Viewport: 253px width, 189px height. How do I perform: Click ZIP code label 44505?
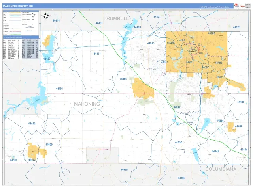211,33
